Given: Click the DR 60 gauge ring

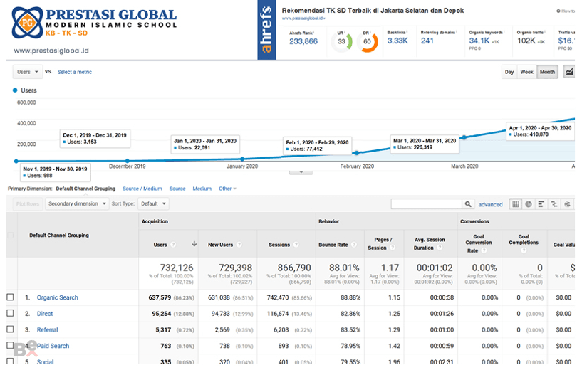Looking at the screenshot, I should click(367, 41).
